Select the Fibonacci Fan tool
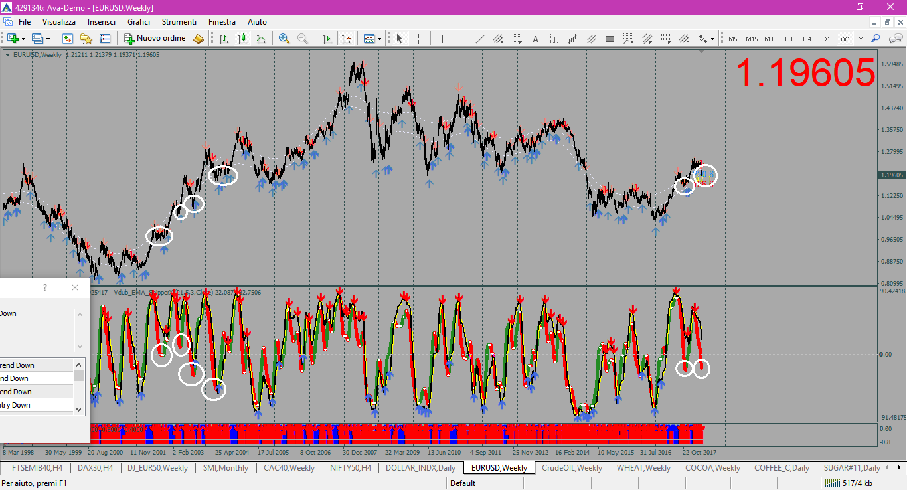The width and height of the screenshot is (907, 490). point(628,39)
